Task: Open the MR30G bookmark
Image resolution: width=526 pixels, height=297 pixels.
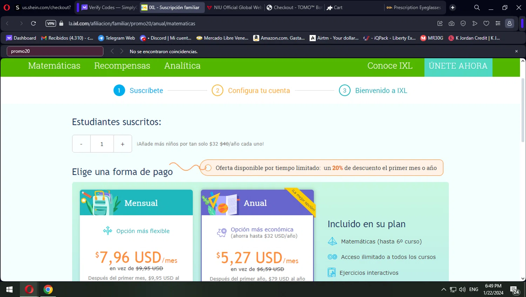Action: pyautogui.click(x=432, y=38)
